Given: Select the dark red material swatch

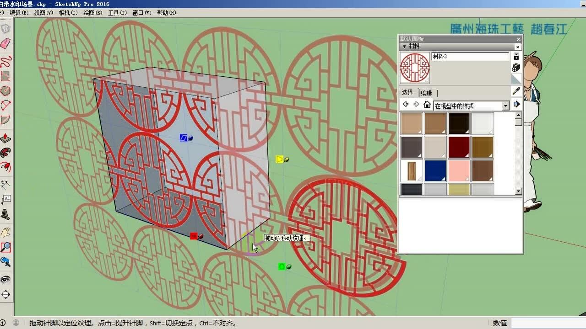Looking at the screenshot, I should (x=458, y=147).
